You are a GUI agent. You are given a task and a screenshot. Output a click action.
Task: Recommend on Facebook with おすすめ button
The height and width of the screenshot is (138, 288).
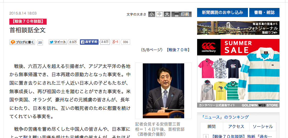(89, 42)
